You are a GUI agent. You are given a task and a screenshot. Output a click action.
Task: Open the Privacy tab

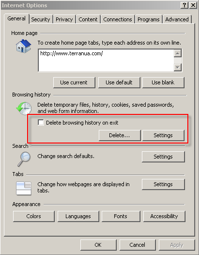[x=64, y=19]
